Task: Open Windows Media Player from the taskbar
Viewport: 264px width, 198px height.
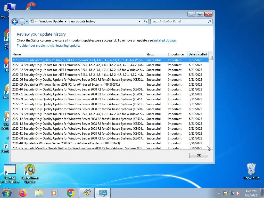Action: coord(54,193)
